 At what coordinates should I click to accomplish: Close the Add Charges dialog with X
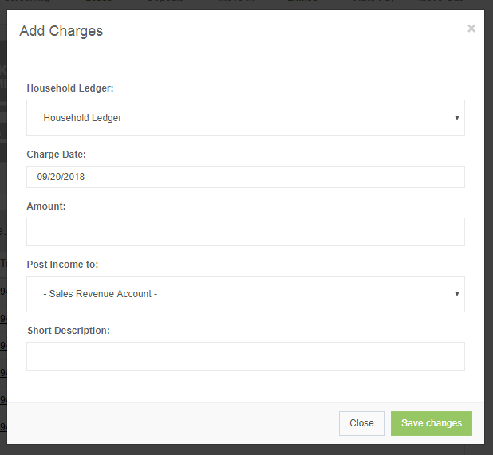[471, 29]
